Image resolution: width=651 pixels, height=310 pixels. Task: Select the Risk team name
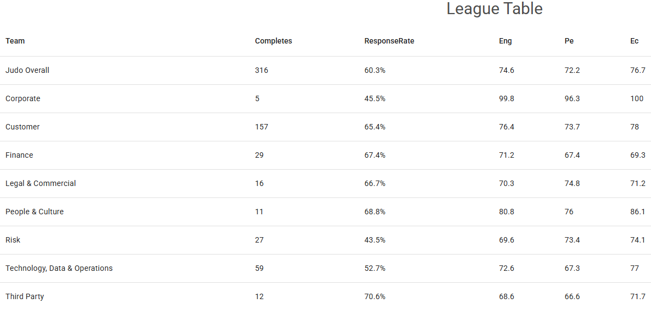(13, 240)
